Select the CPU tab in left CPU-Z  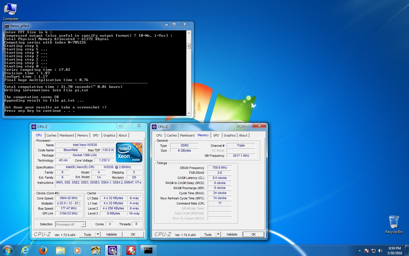(39, 135)
